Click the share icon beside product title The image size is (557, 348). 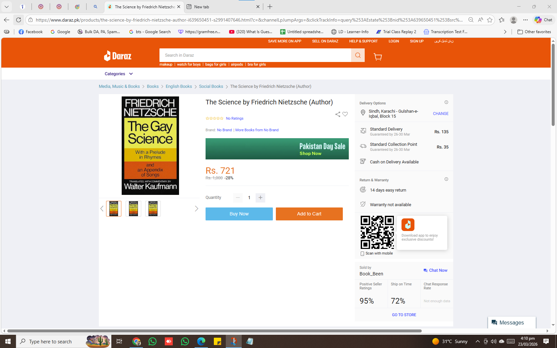338,114
